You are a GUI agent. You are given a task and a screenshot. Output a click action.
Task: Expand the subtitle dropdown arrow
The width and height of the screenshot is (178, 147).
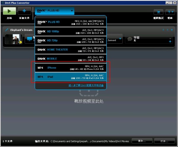point(170,39)
